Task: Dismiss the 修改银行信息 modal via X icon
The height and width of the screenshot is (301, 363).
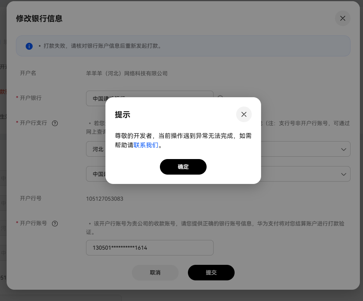Action: pos(342,18)
